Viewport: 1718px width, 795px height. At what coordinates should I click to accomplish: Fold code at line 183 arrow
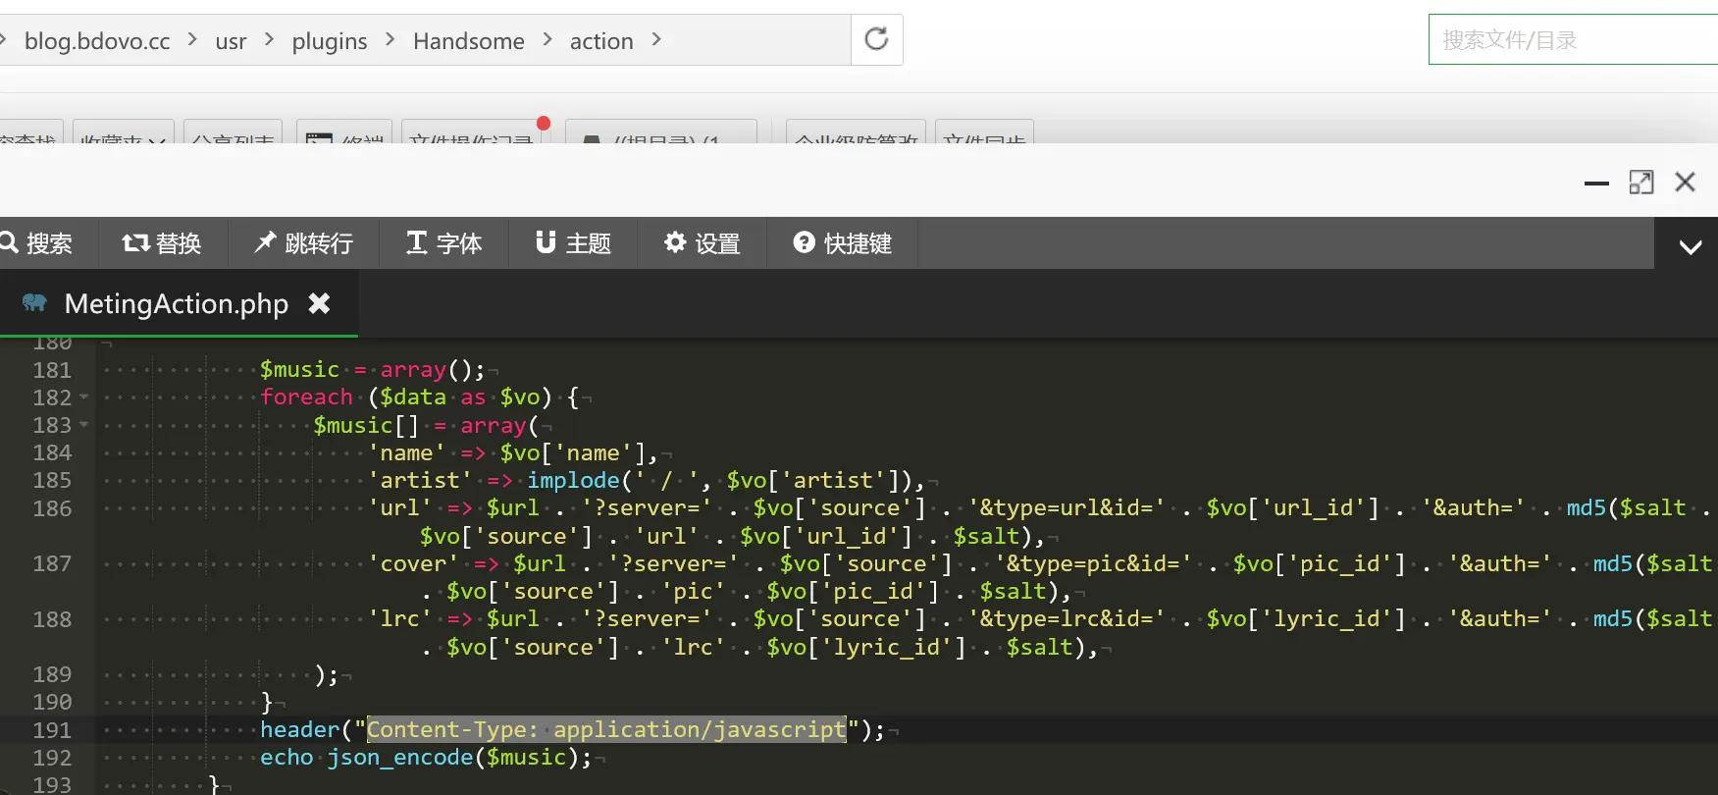[x=84, y=425]
